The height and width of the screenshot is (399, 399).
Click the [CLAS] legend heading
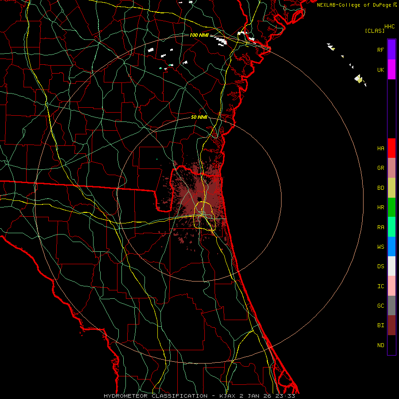coord(375,31)
